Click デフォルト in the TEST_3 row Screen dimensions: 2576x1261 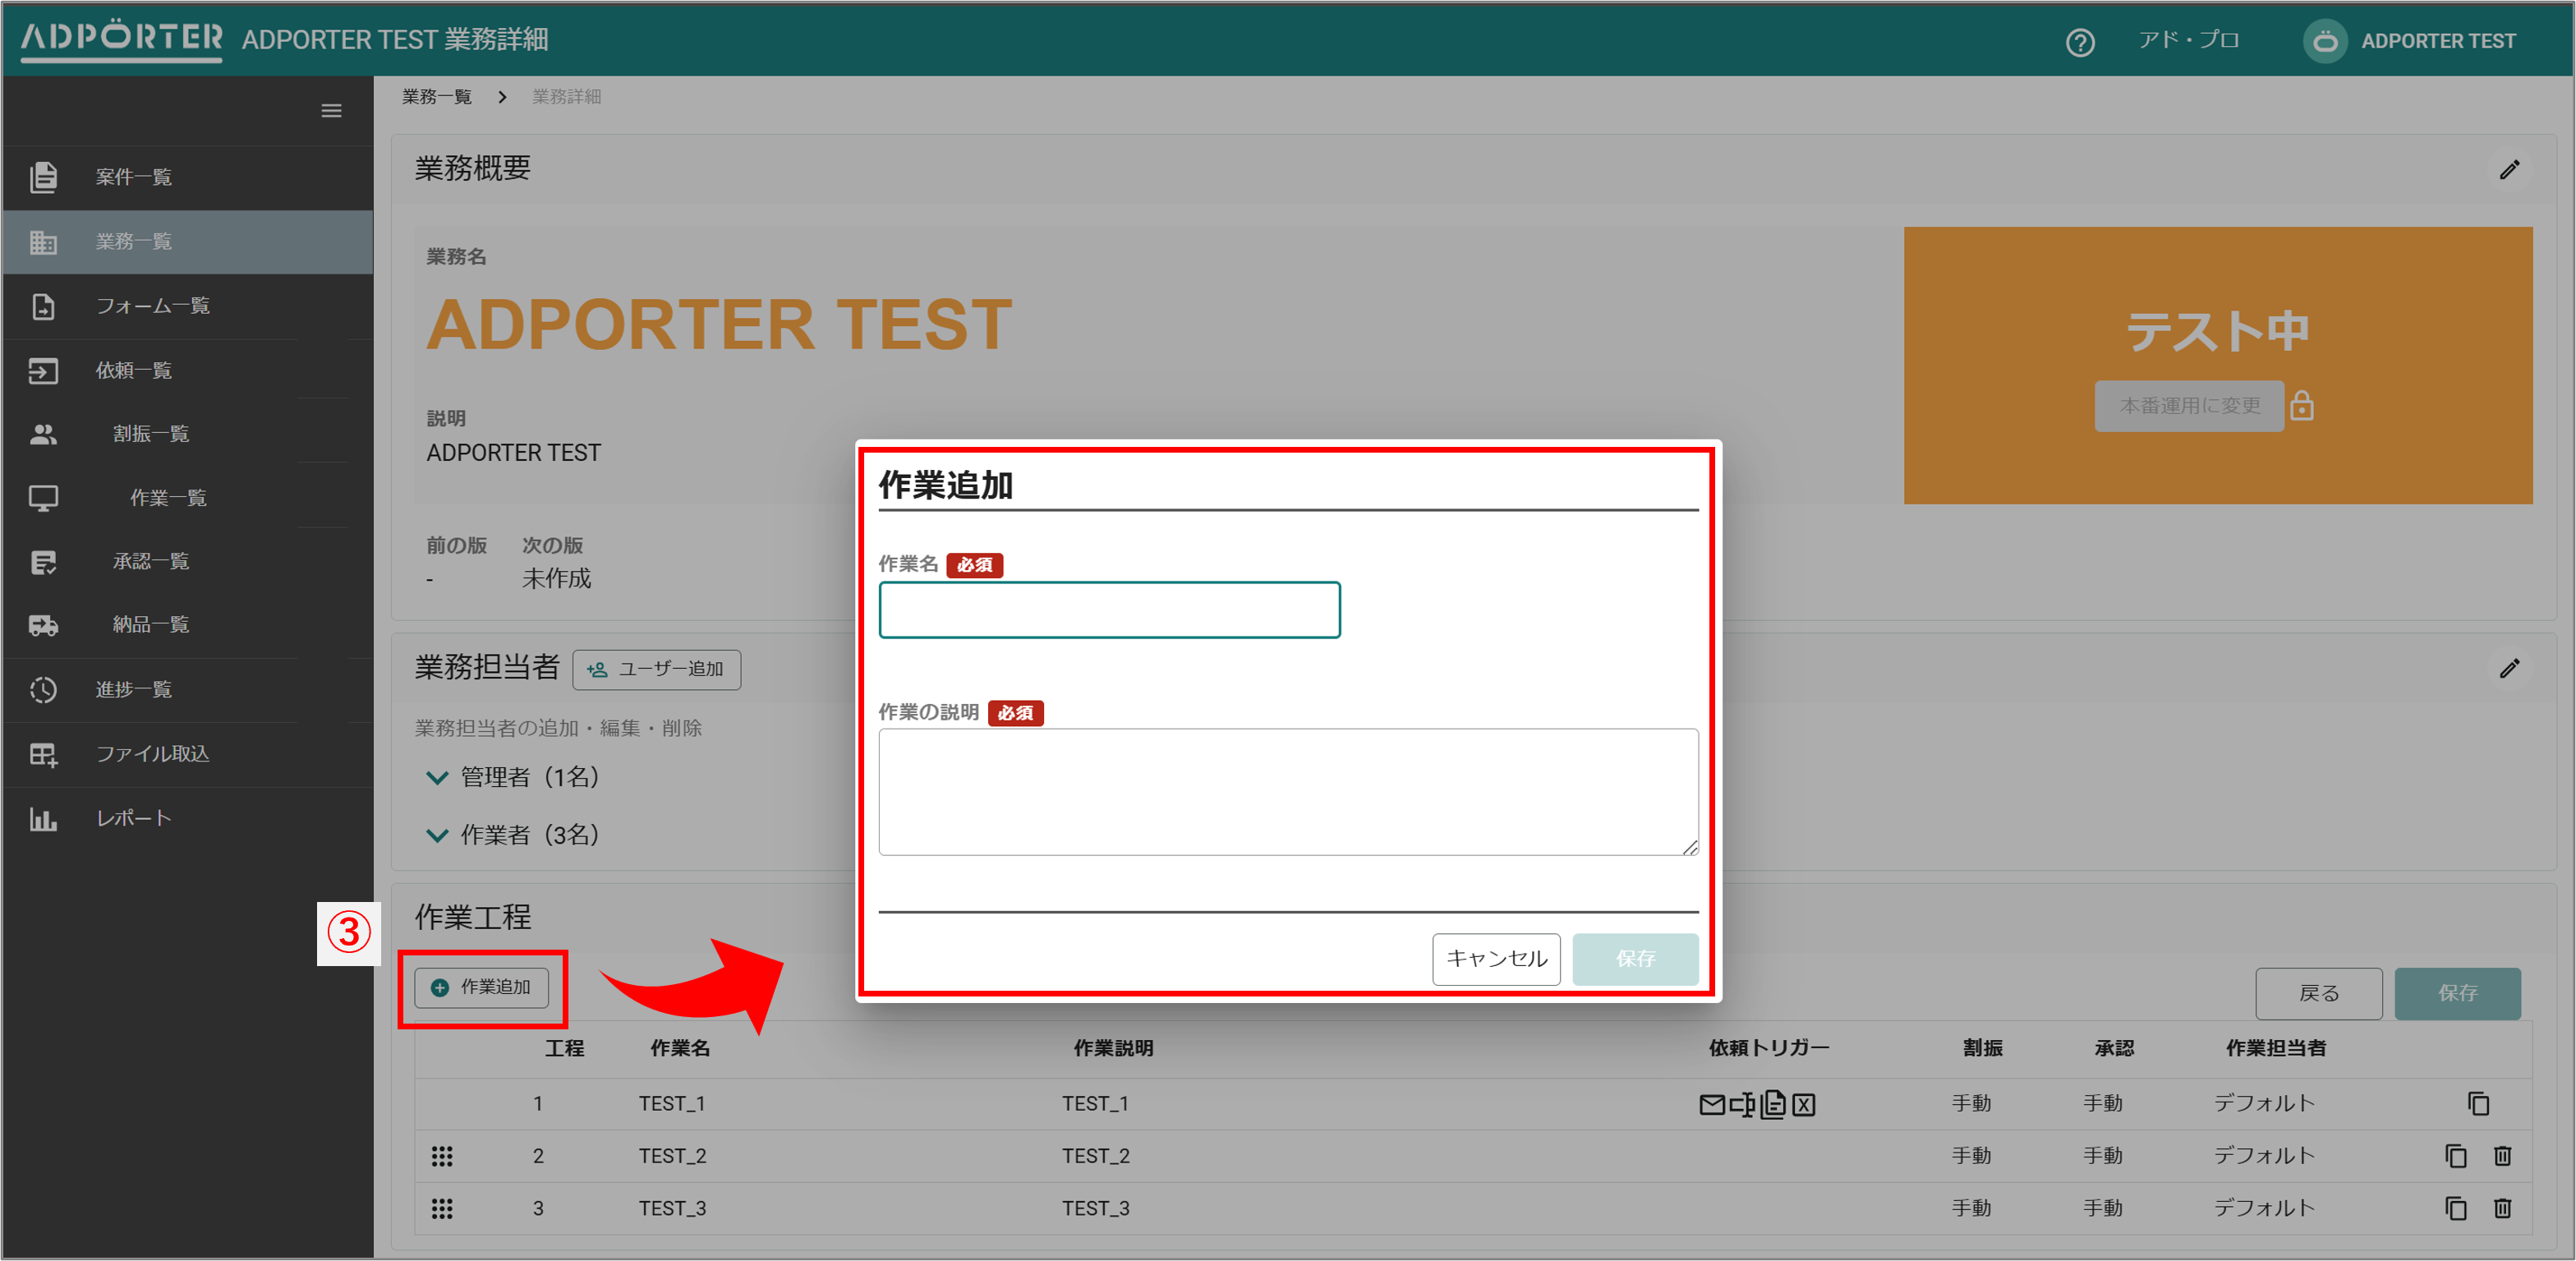coord(2264,1209)
